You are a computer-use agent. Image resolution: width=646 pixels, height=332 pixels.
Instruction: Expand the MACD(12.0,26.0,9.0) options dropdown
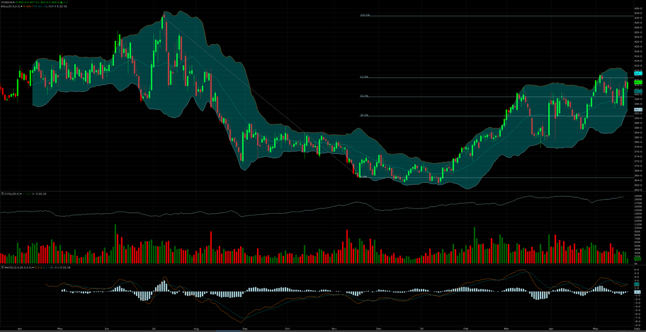click(x=32, y=267)
